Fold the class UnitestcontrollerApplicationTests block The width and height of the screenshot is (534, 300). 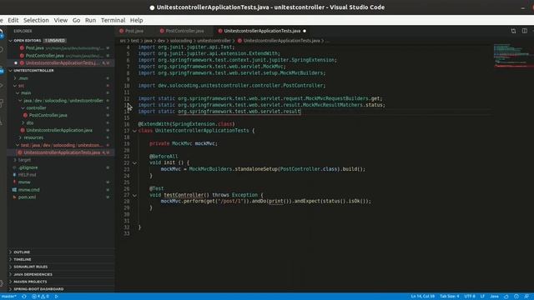tap(134, 131)
